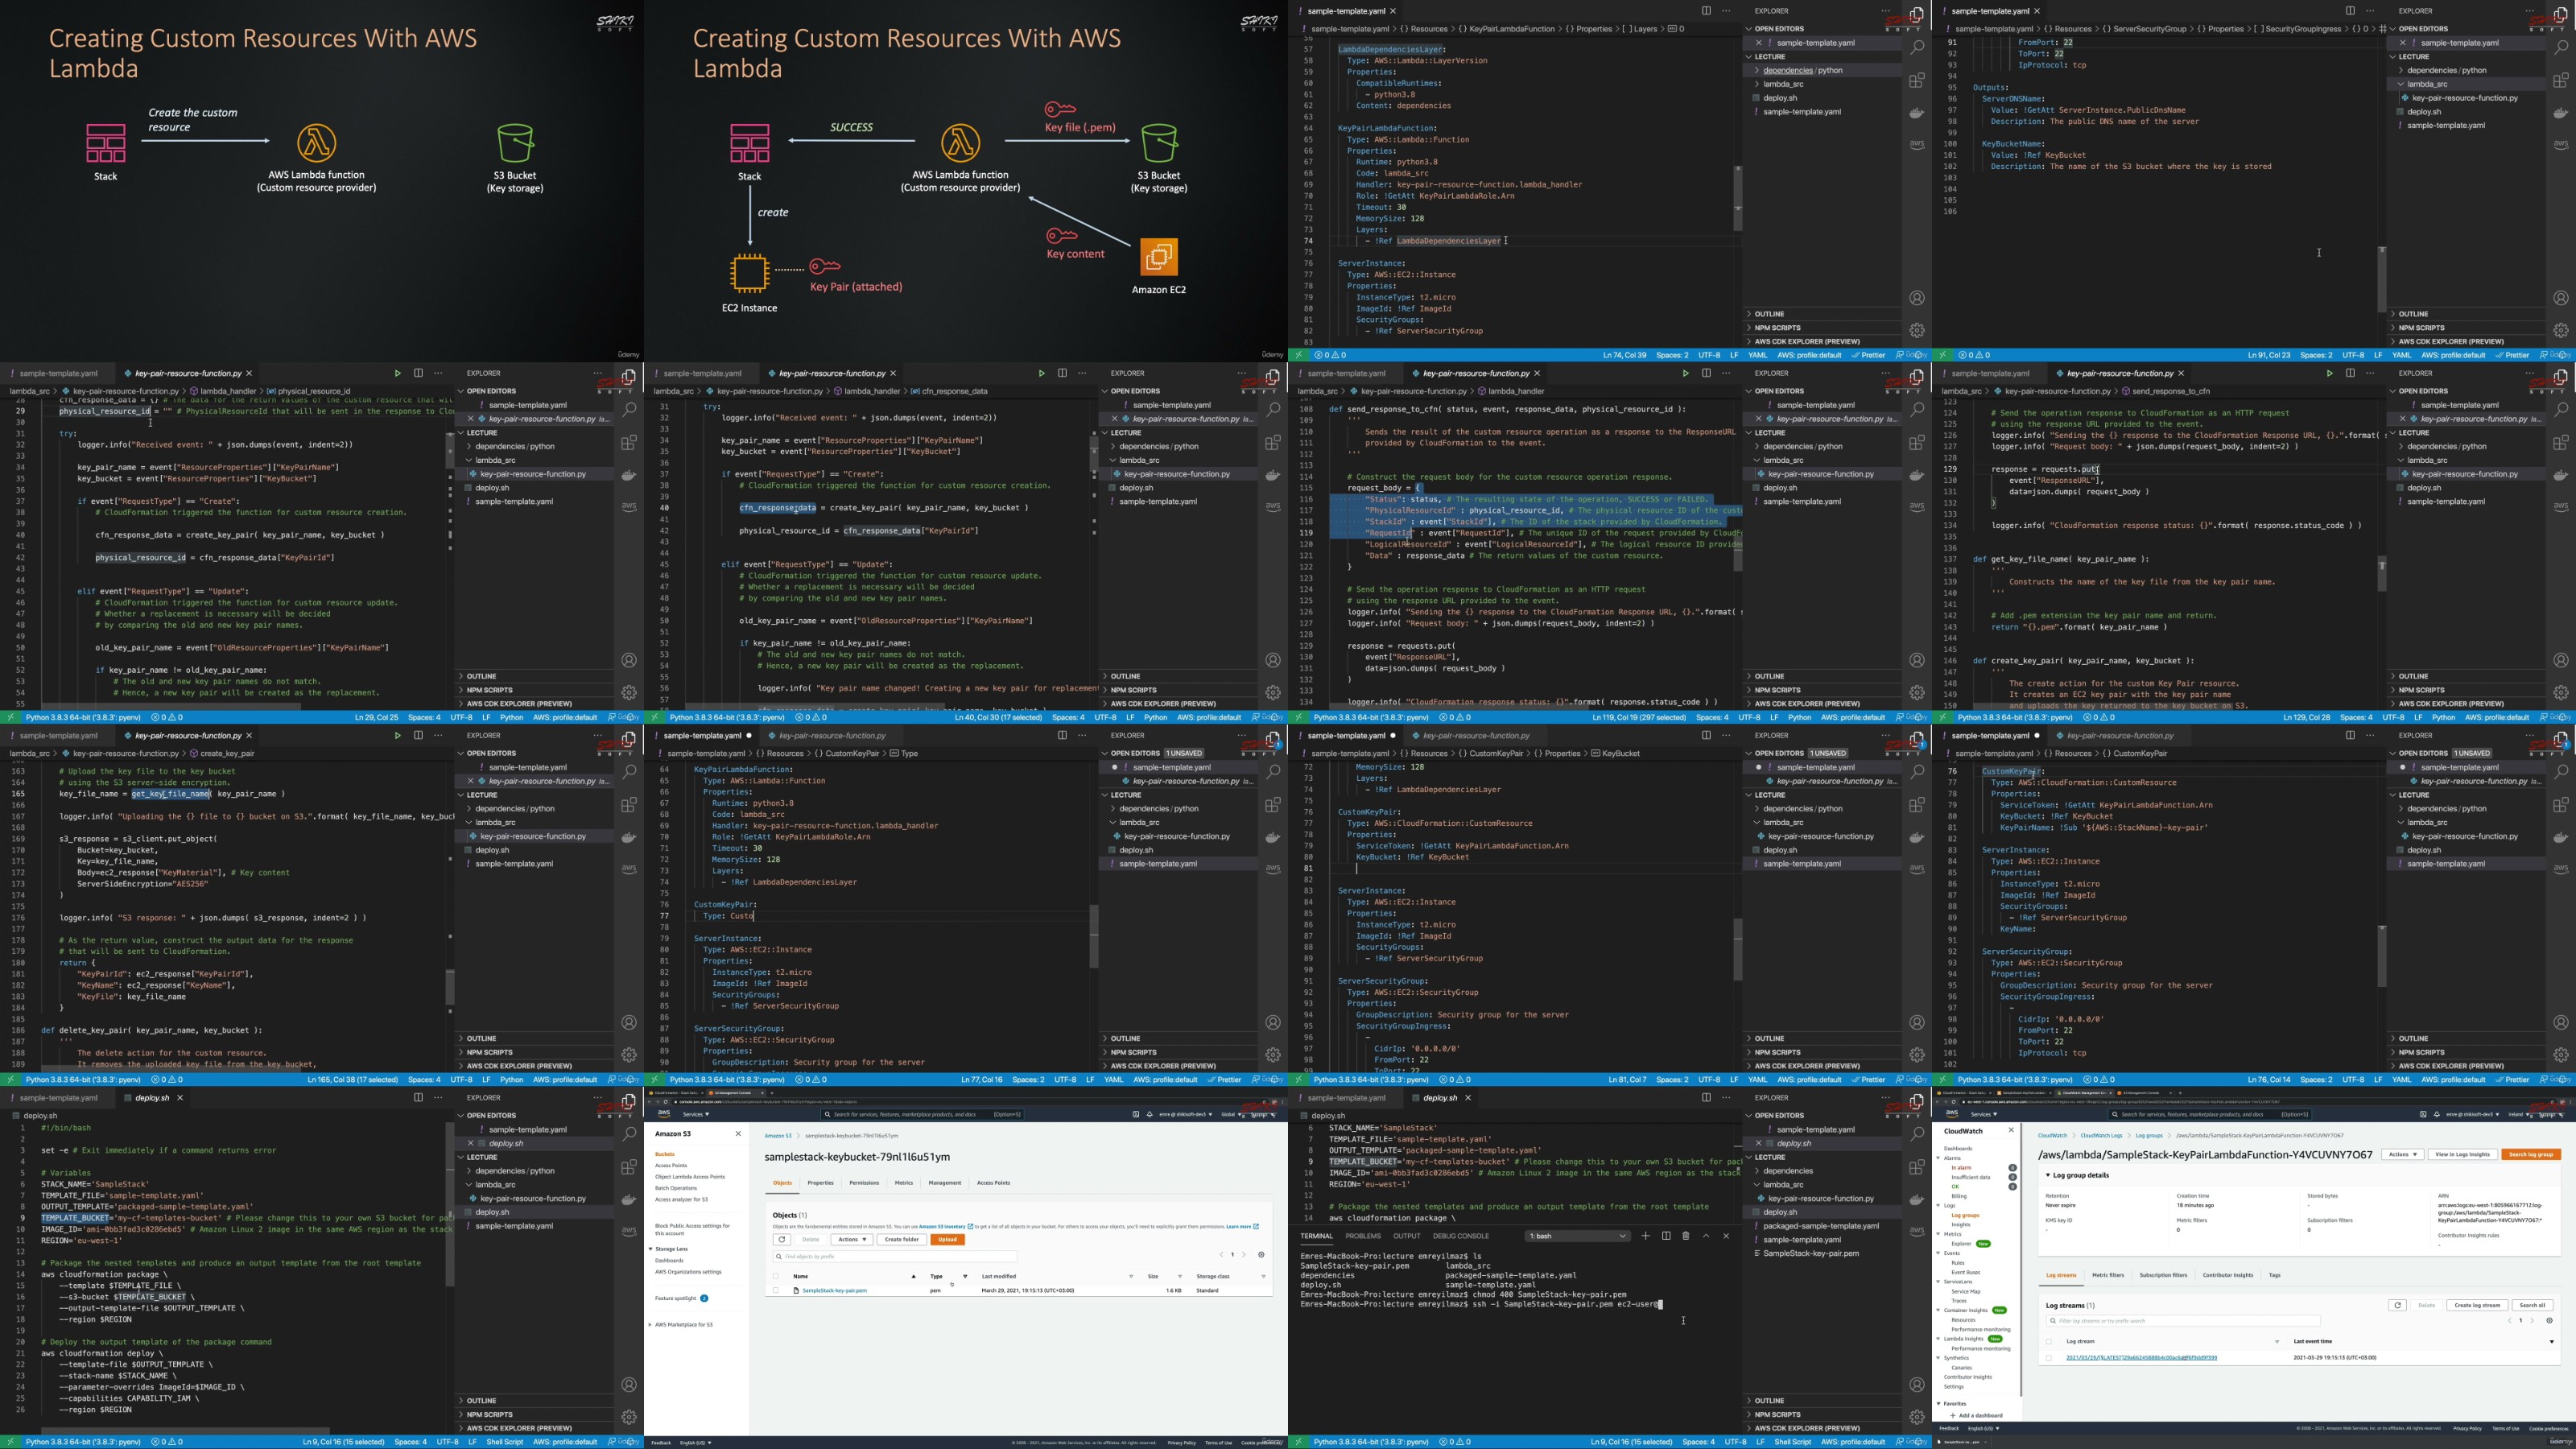This screenshot has width=2576, height=1449.
Task: Collapse the Alarms group in the CloudWatch sidebar
Action: [1939, 1158]
